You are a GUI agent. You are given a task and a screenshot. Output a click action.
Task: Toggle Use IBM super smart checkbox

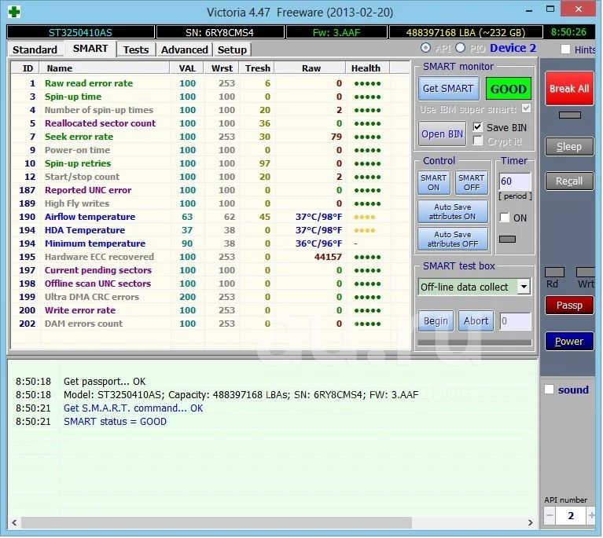526,108
